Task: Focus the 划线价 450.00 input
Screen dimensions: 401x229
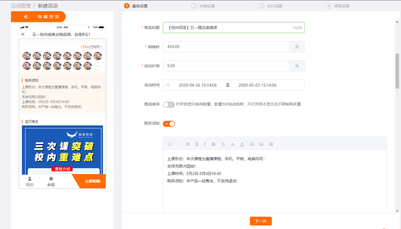Action: click(x=226, y=47)
